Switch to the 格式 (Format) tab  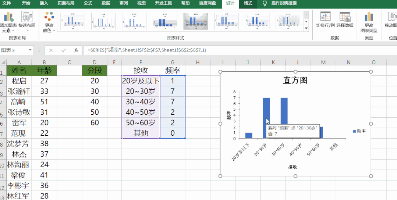[x=248, y=3]
